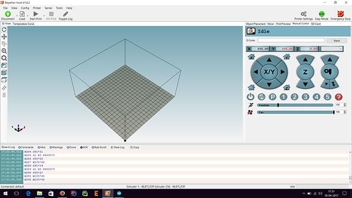The height and width of the screenshot is (198, 352).
Task: Switch to SD Card tab
Action: coord(316,24)
